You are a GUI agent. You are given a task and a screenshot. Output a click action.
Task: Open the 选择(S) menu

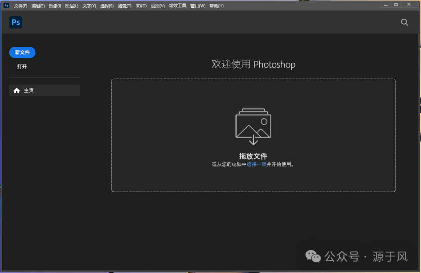[106, 6]
